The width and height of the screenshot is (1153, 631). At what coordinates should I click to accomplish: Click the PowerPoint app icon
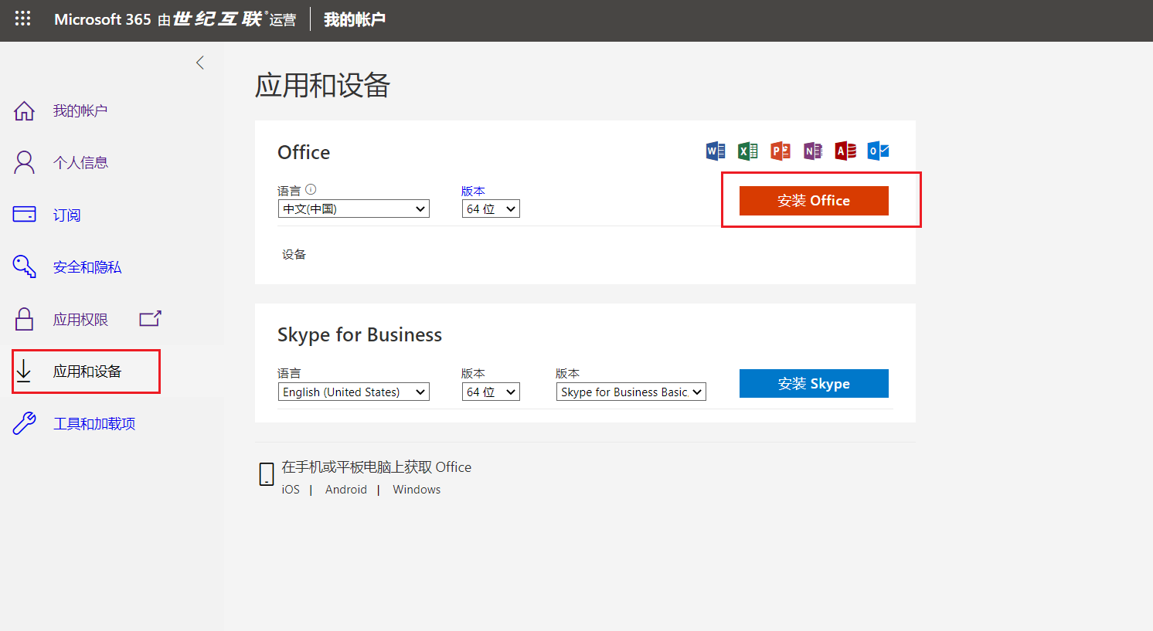[781, 151]
